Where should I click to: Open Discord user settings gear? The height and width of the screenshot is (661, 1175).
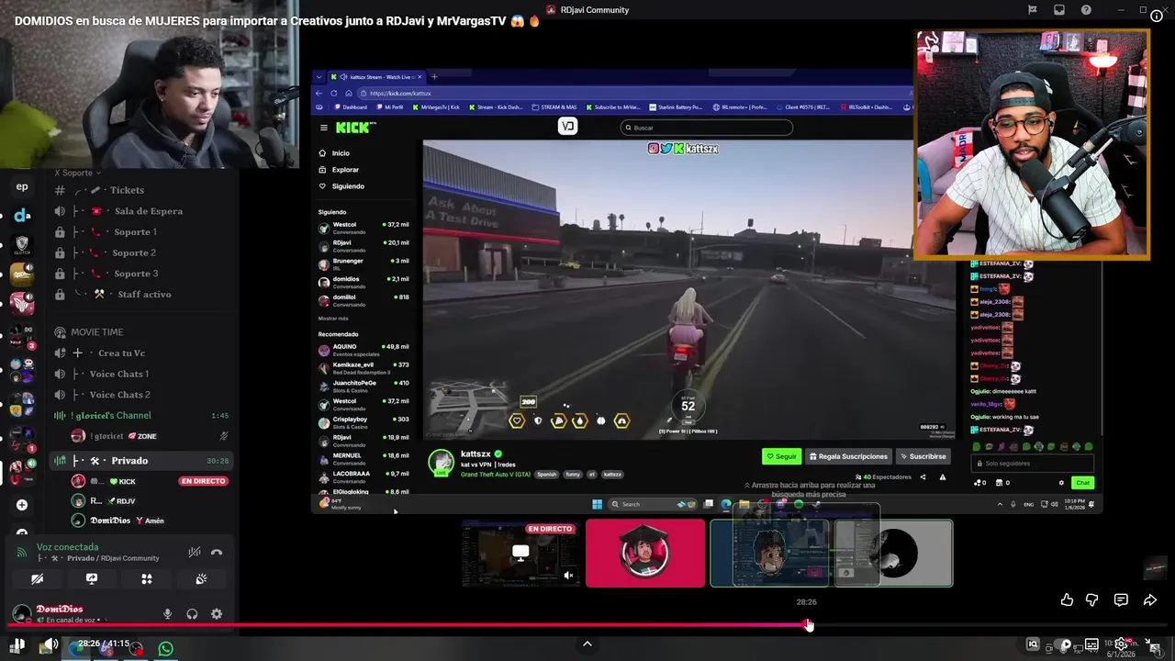pyautogui.click(x=217, y=614)
